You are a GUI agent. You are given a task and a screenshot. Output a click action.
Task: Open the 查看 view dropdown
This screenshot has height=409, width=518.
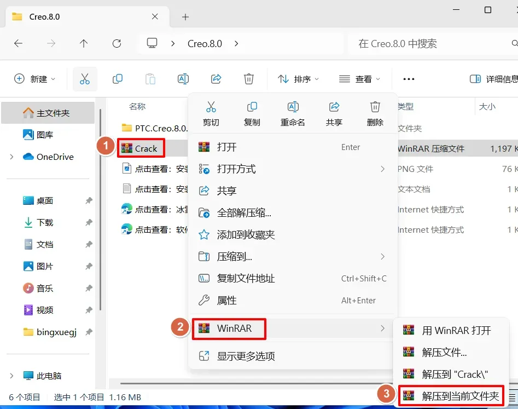(x=359, y=79)
